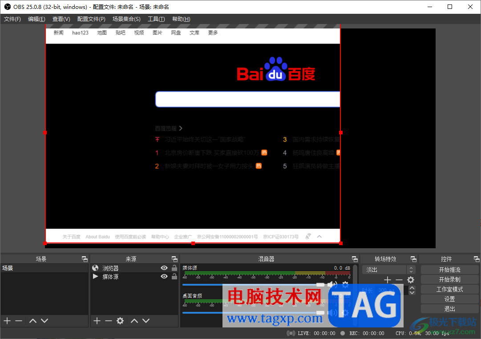This screenshot has width=481, height=339.
Task: Open the 工具(T) menu
Action: tap(156, 19)
